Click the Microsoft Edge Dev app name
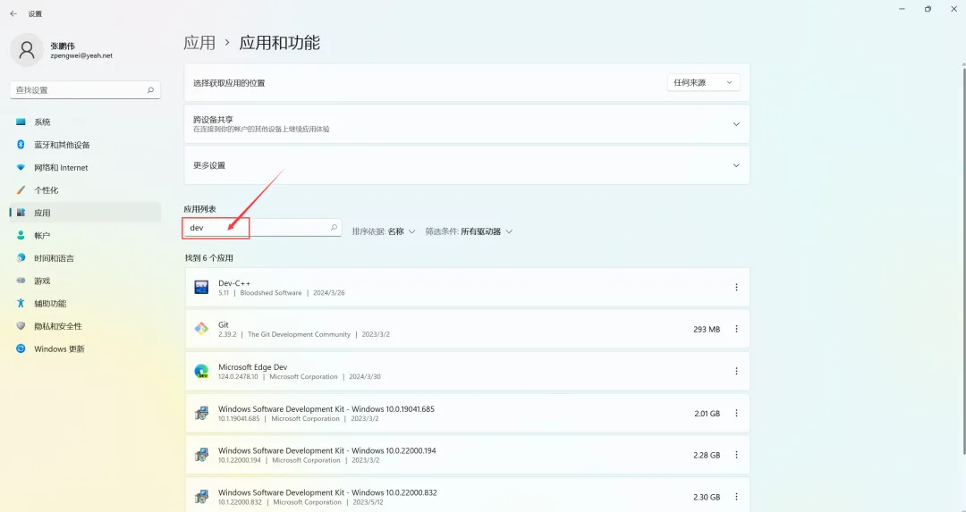Screen dimensions: 966x512 click(252, 366)
